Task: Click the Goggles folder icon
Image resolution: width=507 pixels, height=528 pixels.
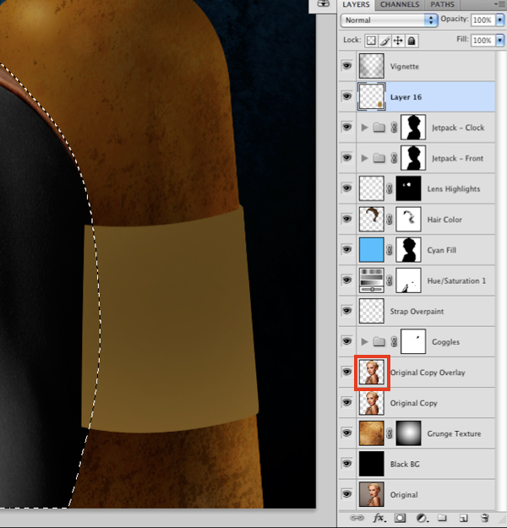Action: click(379, 342)
